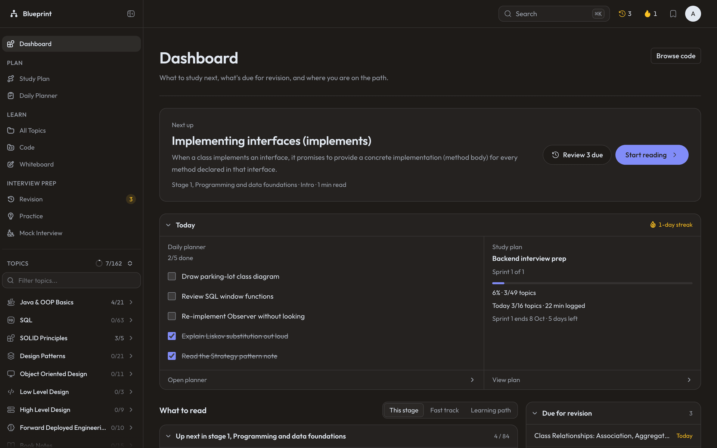Click the Daily Planner icon
The image size is (717, 448).
pyautogui.click(x=11, y=96)
